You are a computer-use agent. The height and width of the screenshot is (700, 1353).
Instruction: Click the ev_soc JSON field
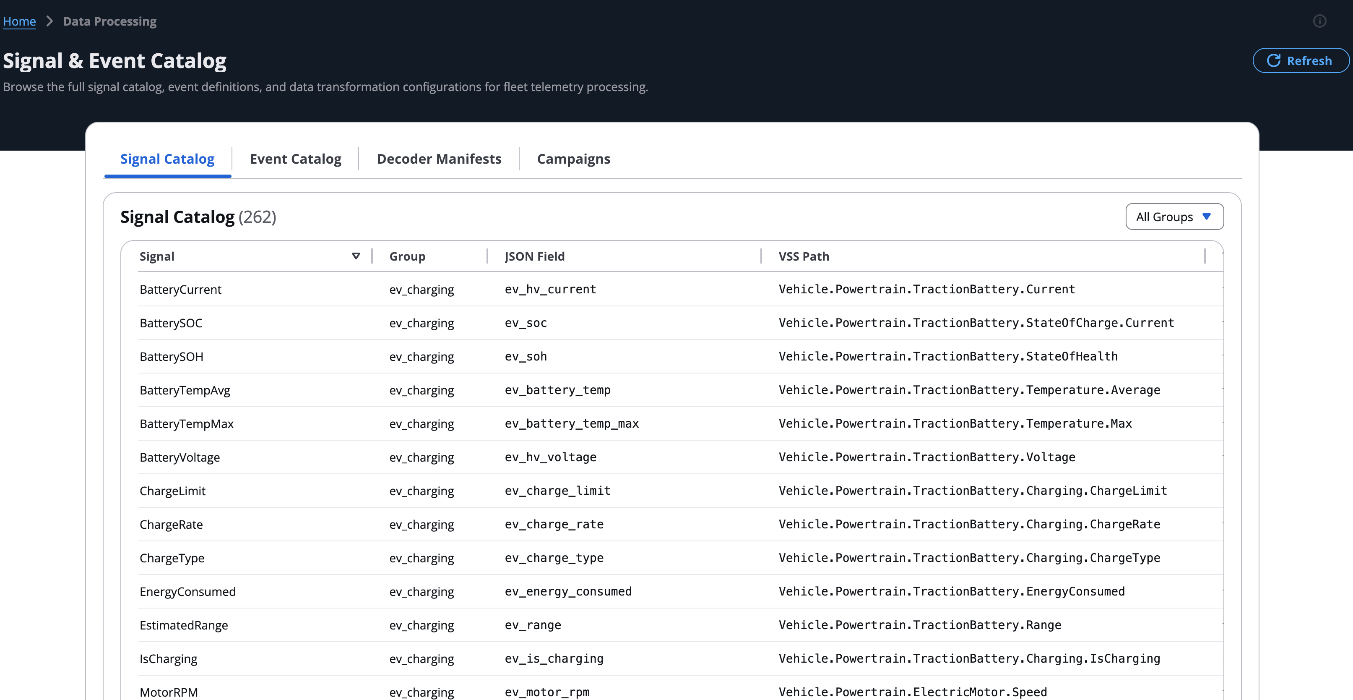pyautogui.click(x=526, y=323)
